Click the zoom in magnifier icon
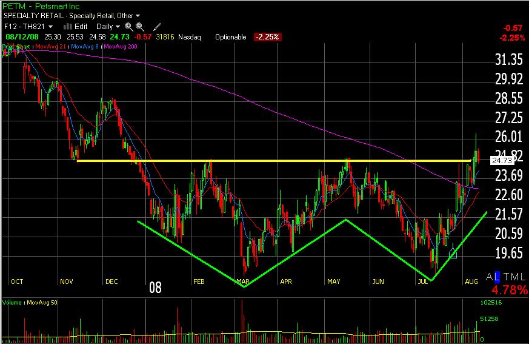This screenshot has height=344, width=529. click(128, 27)
